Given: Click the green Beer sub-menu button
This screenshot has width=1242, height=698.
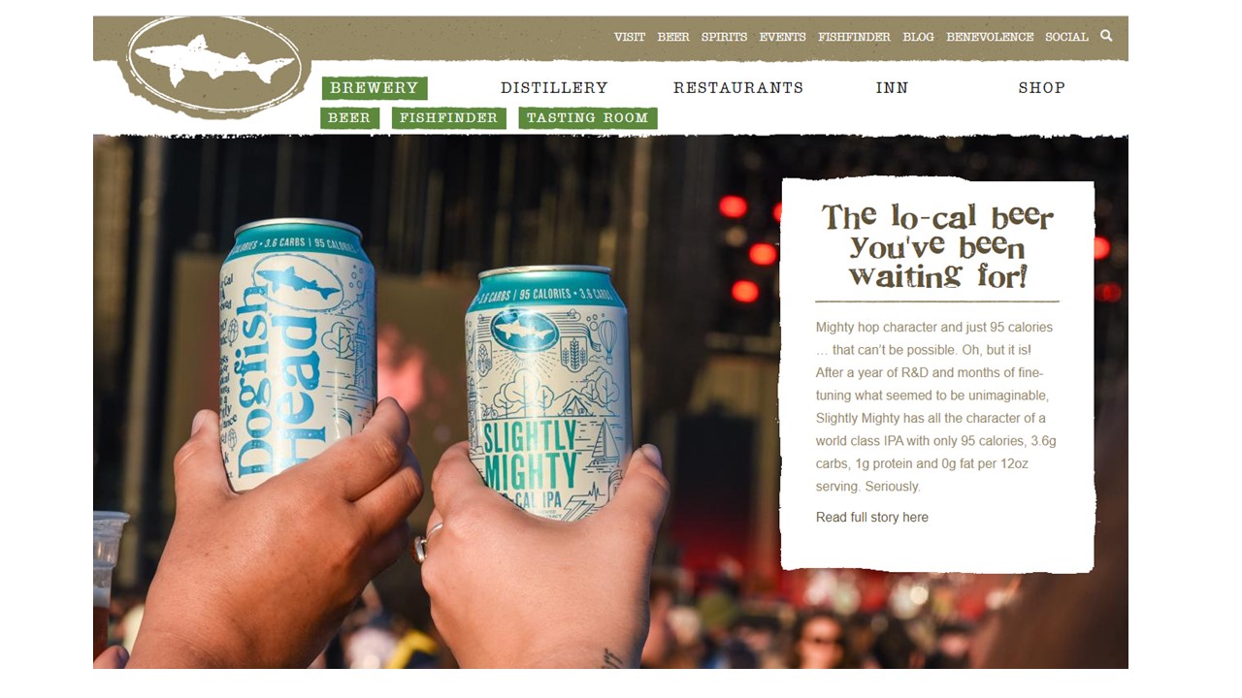Looking at the screenshot, I should click(x=349, y=118).
